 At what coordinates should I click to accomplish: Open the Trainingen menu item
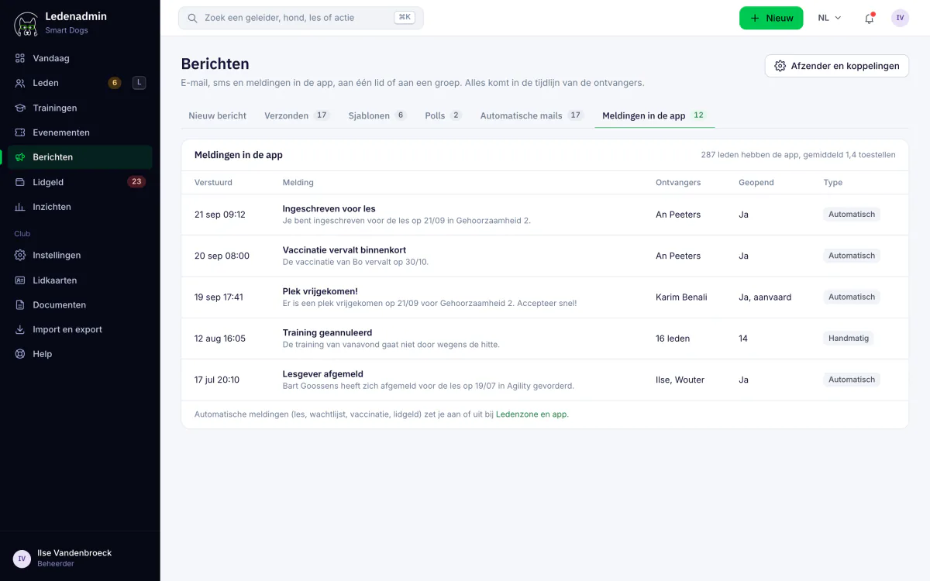tap(80, 108)
